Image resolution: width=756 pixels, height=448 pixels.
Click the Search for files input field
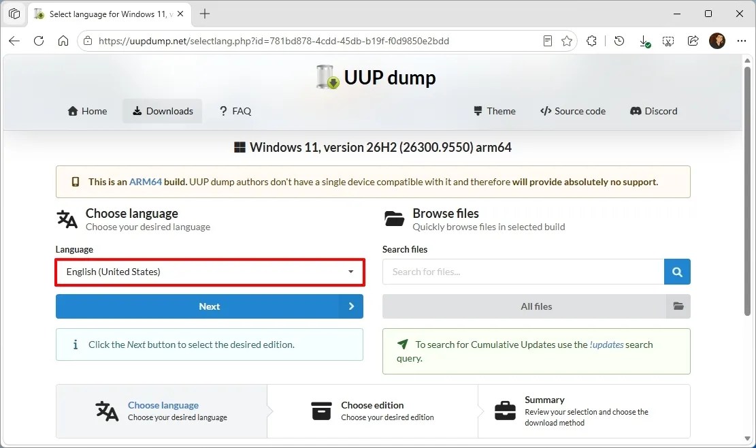[523, 272]
